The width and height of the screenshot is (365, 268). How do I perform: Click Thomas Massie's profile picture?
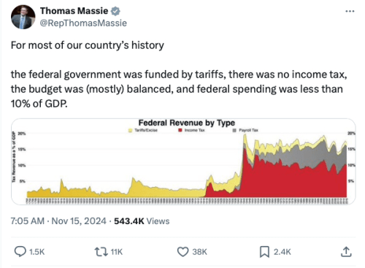23,17
